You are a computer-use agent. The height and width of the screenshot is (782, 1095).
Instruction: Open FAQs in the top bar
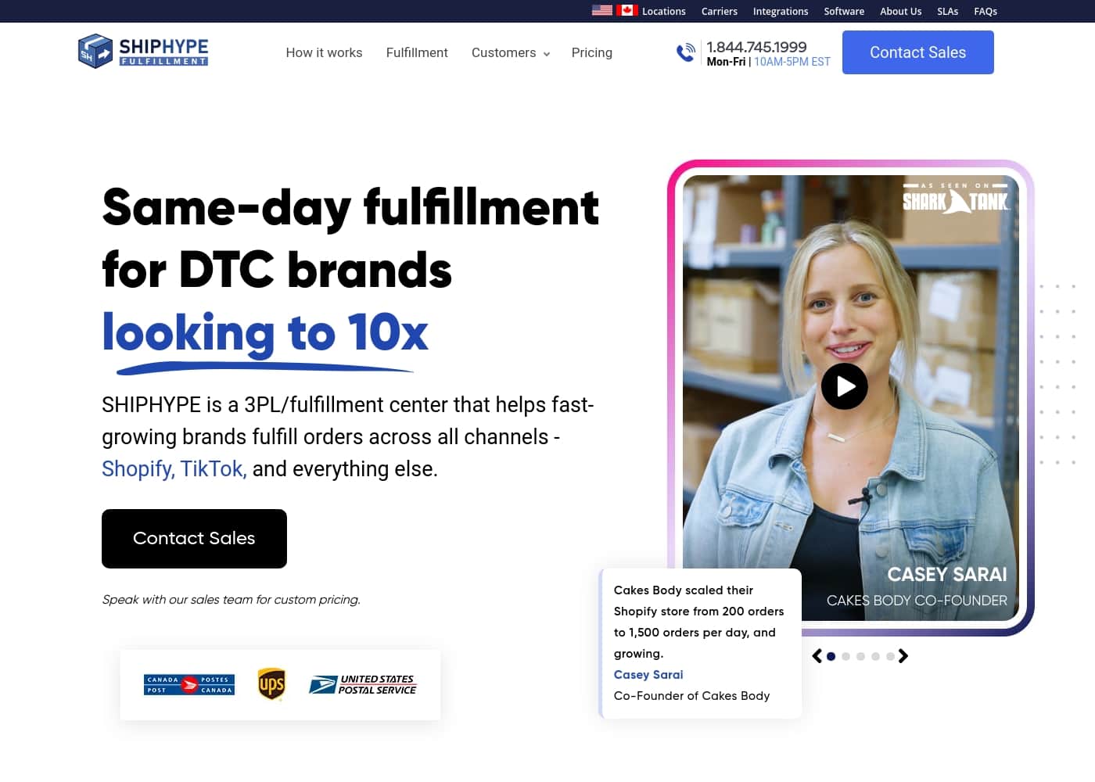(x=985, y=11)
